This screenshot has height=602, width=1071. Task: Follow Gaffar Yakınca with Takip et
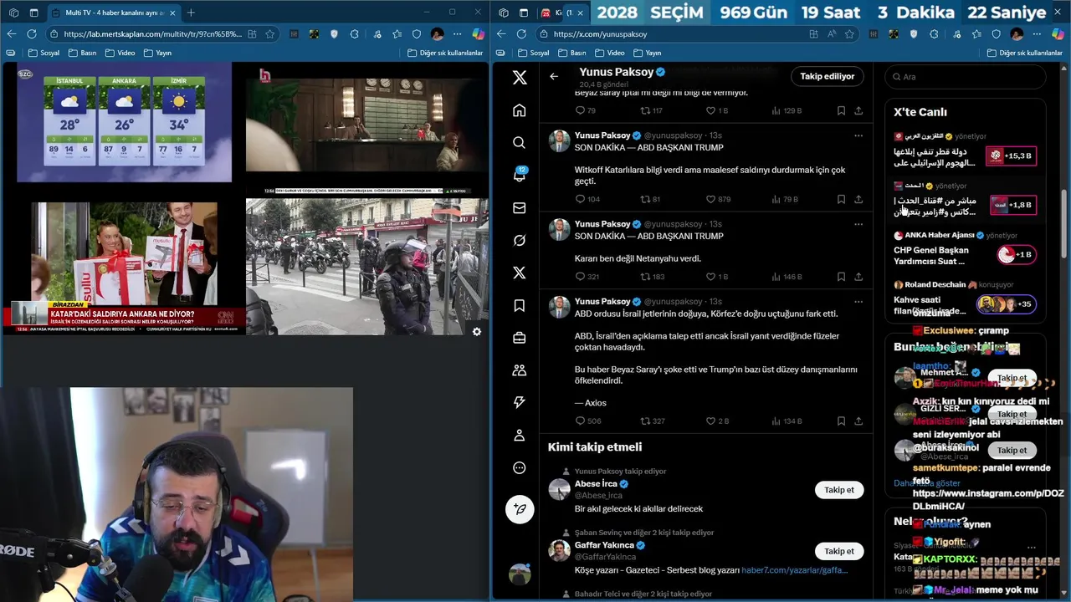coord(839,551)
